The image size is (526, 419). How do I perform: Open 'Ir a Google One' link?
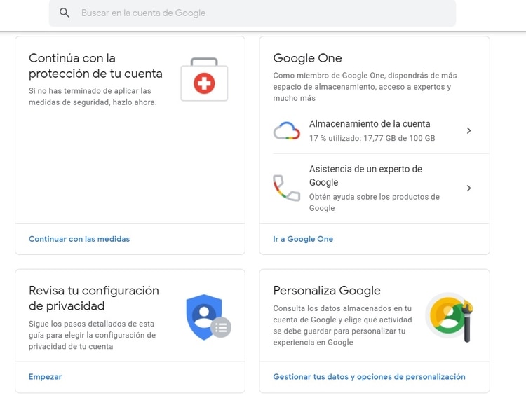click(303, 239)
